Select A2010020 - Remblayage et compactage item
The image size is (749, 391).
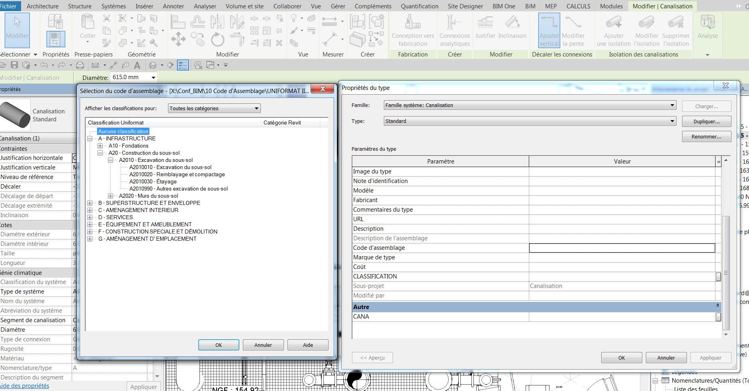pos(177,175)
